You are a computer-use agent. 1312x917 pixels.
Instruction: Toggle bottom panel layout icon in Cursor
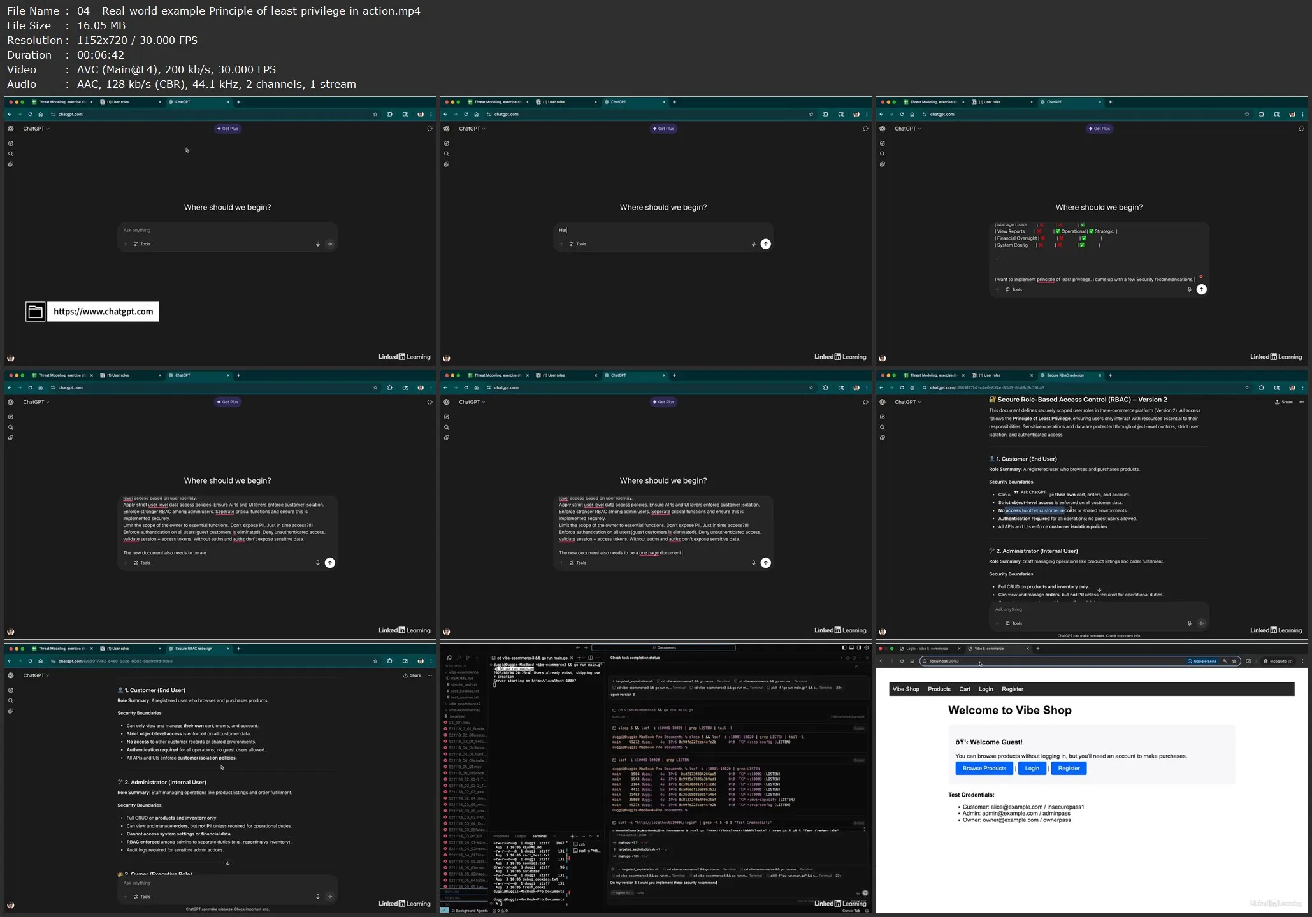tap(851, 647)
